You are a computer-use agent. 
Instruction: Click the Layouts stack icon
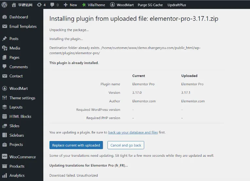(x=5, y=107)
